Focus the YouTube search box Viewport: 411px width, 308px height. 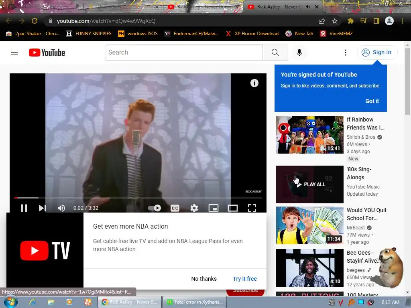tap(184, 53)
